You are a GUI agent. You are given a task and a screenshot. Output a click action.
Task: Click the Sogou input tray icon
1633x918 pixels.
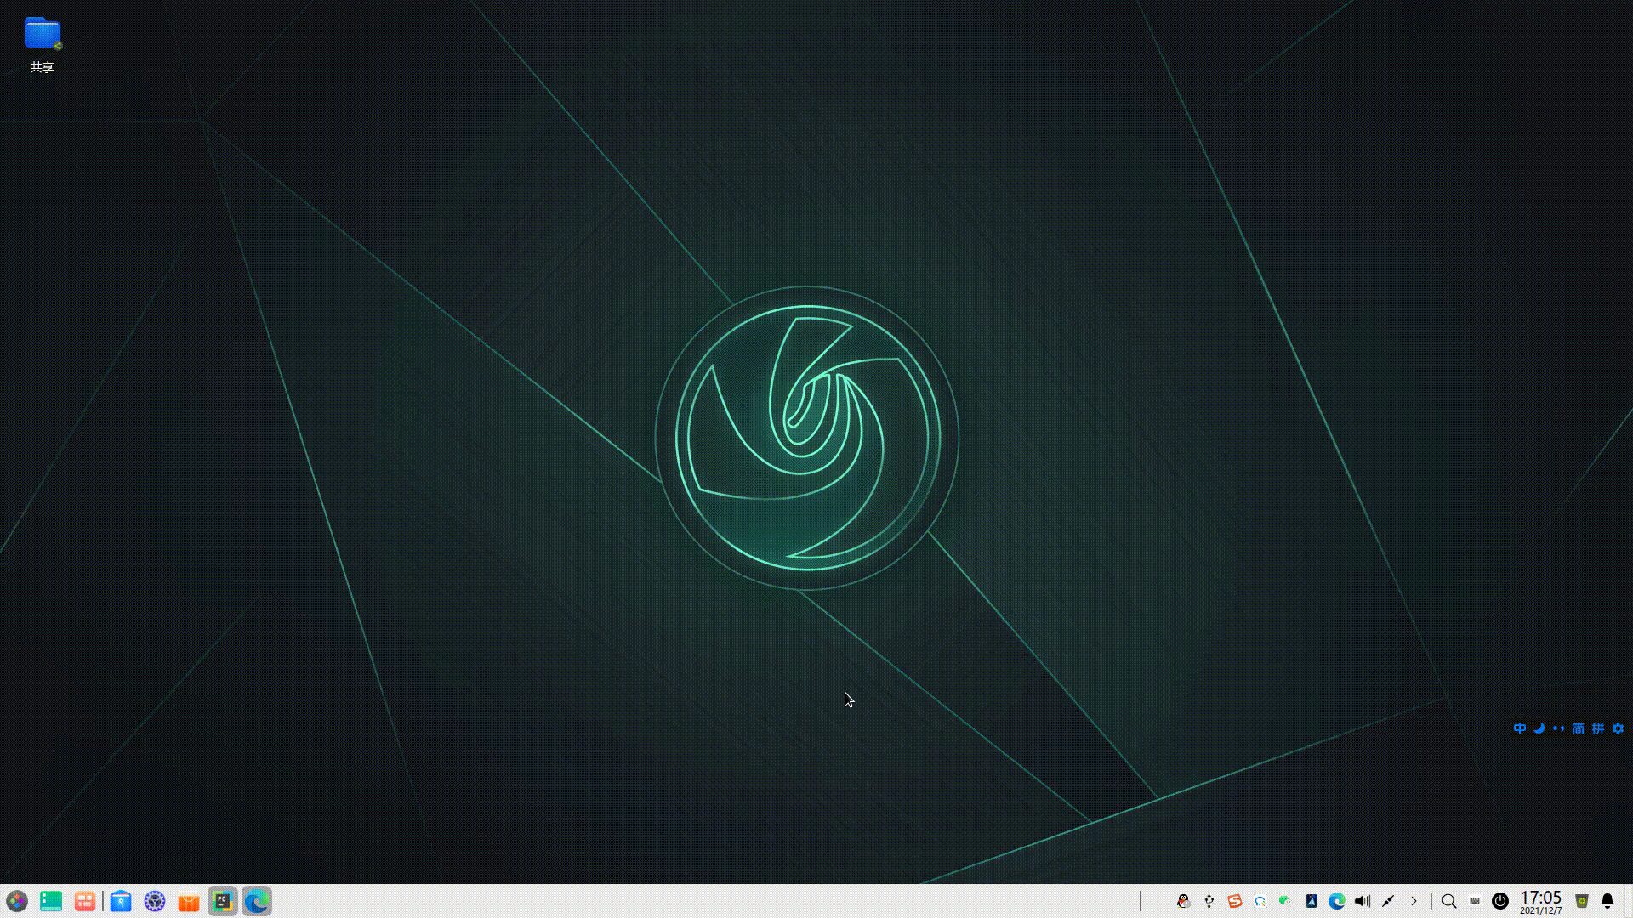pyautogui.click(x=1233, y=901)
